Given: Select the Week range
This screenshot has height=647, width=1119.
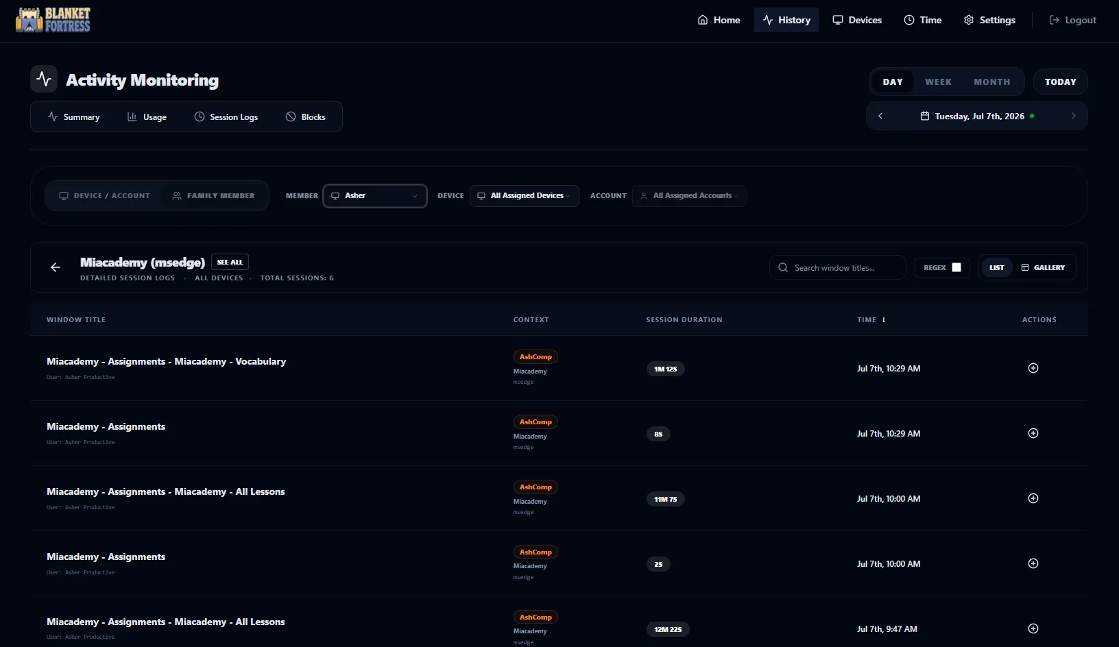Looking at the screenshot, I should (x=938, y=82).
